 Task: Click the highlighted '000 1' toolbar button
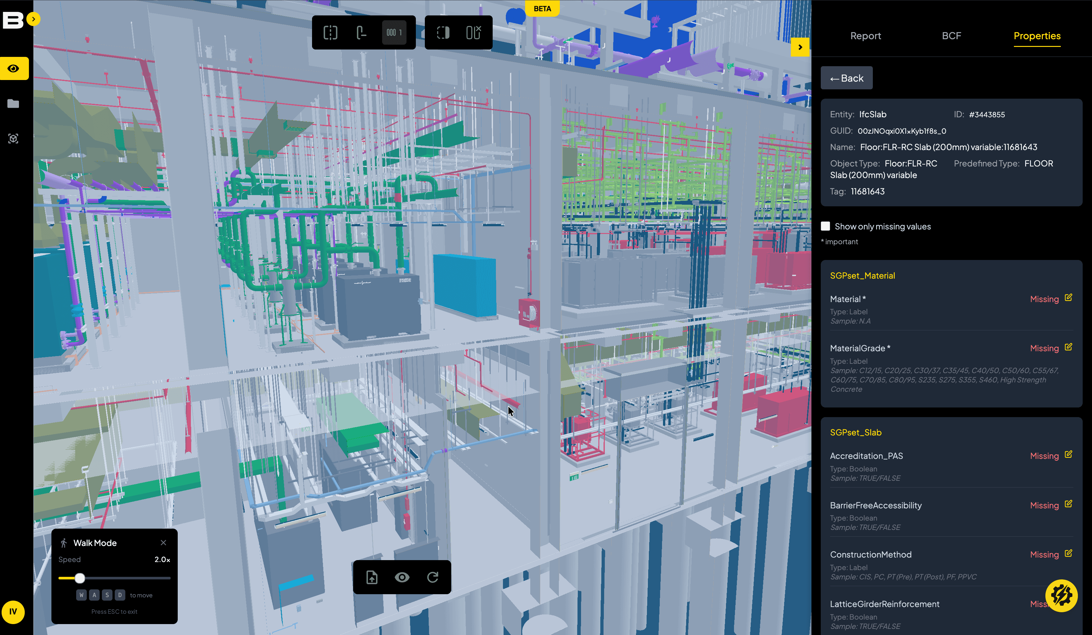(x=394, y=32)
